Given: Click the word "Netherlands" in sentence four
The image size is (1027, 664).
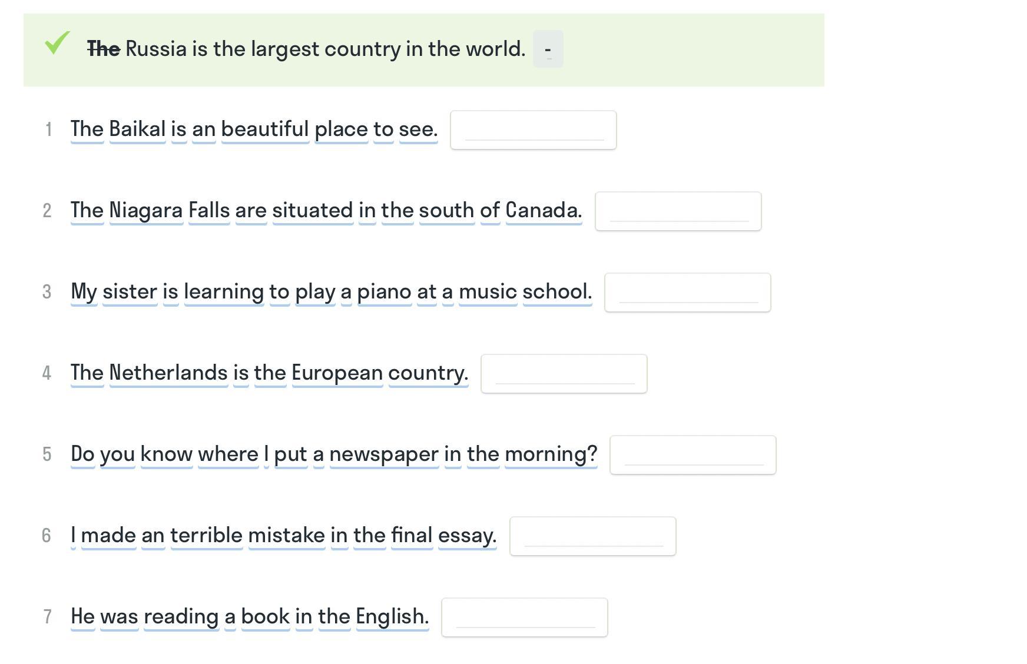Looking at the screenshot, I should click(x=168, y=373).
